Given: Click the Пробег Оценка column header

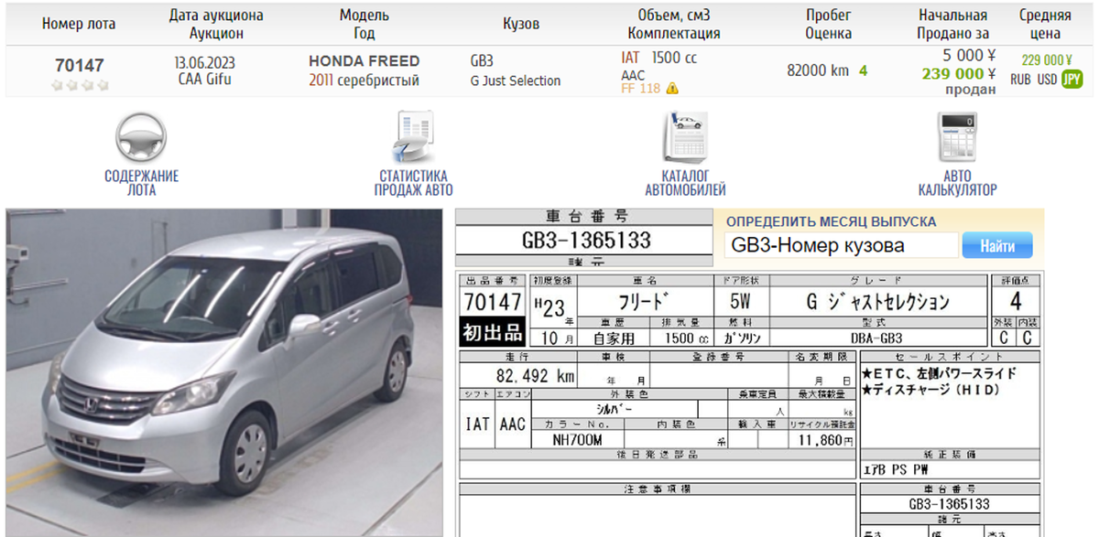Looking at the screenshot, I should coord(829,24).
